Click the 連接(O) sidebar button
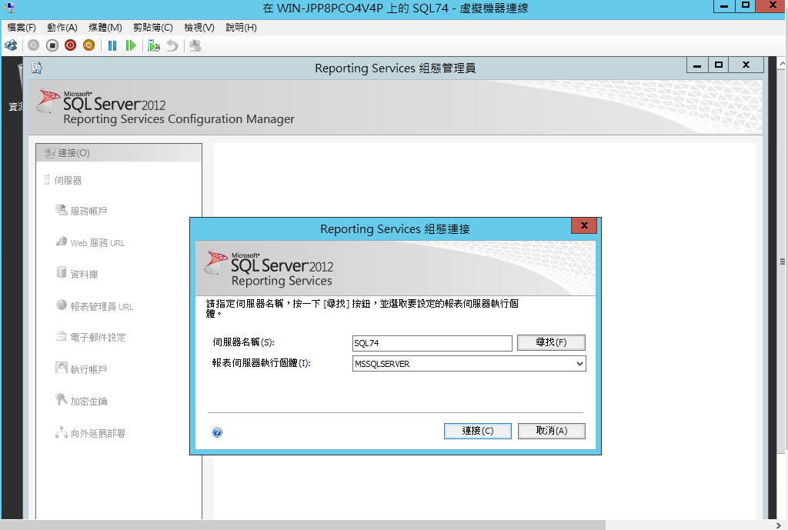Image resolution: width=788 pixels, height=530 pixels. tap(119, 153)
